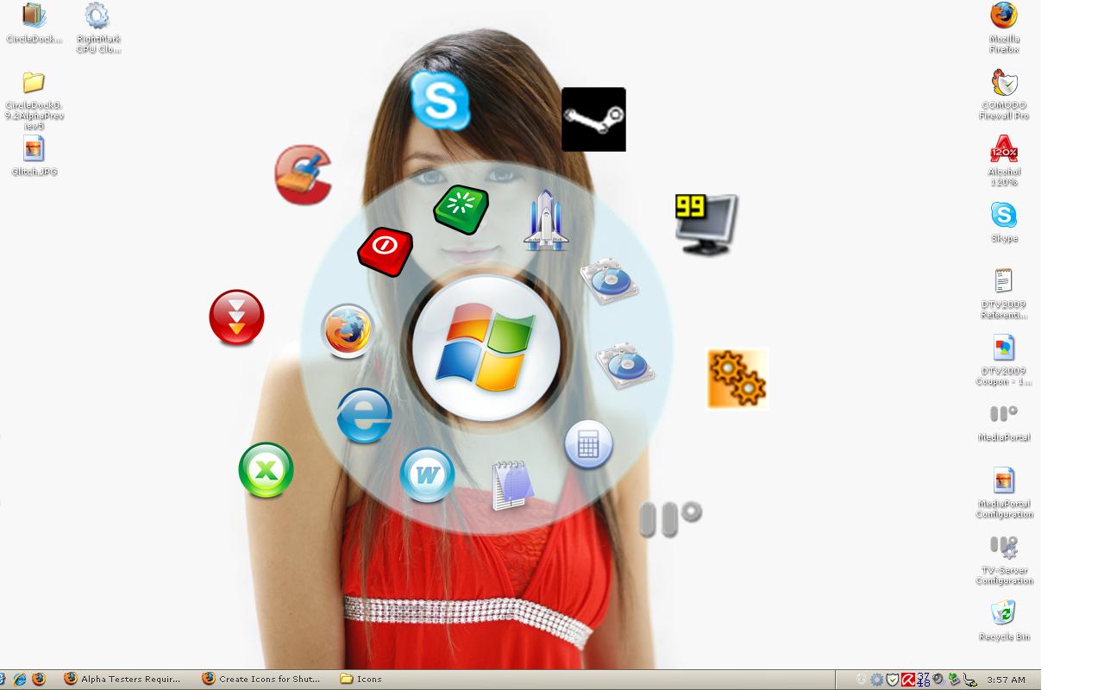
Task: Switch to Create Icons for Shut... taskbar window
Action: (261, 679)
